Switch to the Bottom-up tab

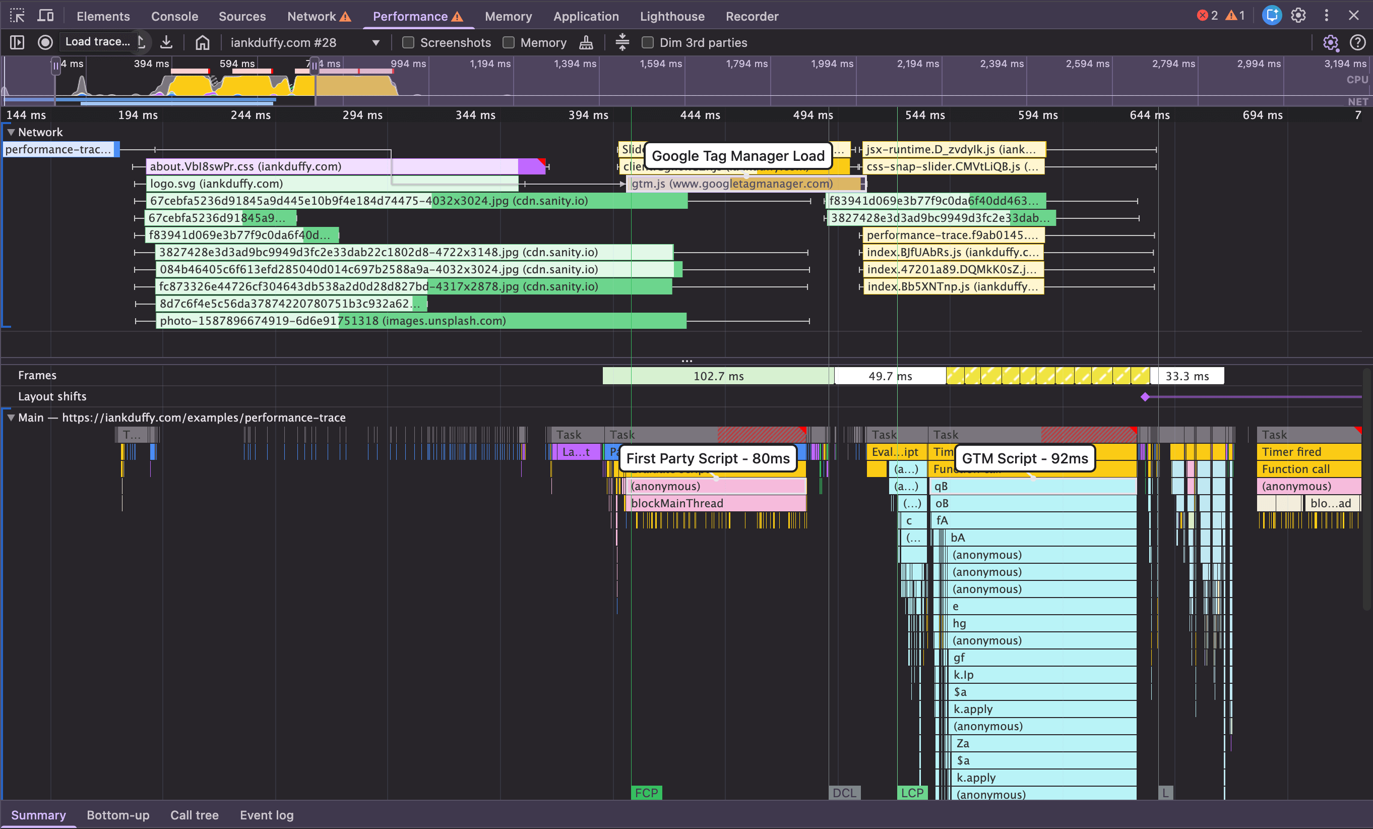click(117, 815)
